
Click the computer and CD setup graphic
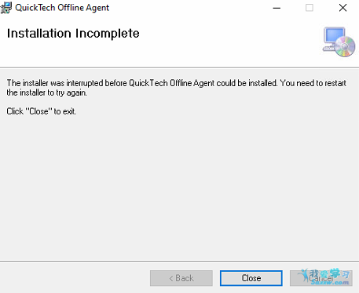pos(339,42)
